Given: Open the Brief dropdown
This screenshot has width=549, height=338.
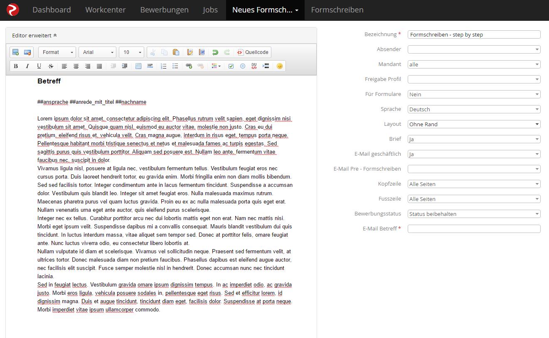Looking at the screenshot, I should click(474, 139).
